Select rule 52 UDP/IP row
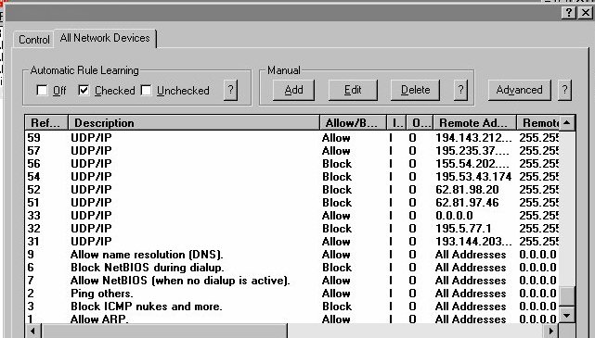Screen dimensions: 595x338 click(292, 190)
